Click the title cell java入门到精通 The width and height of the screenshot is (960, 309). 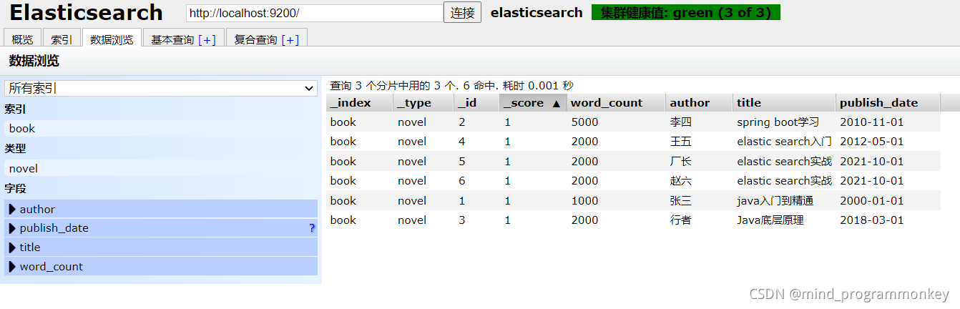pos(775,201)
